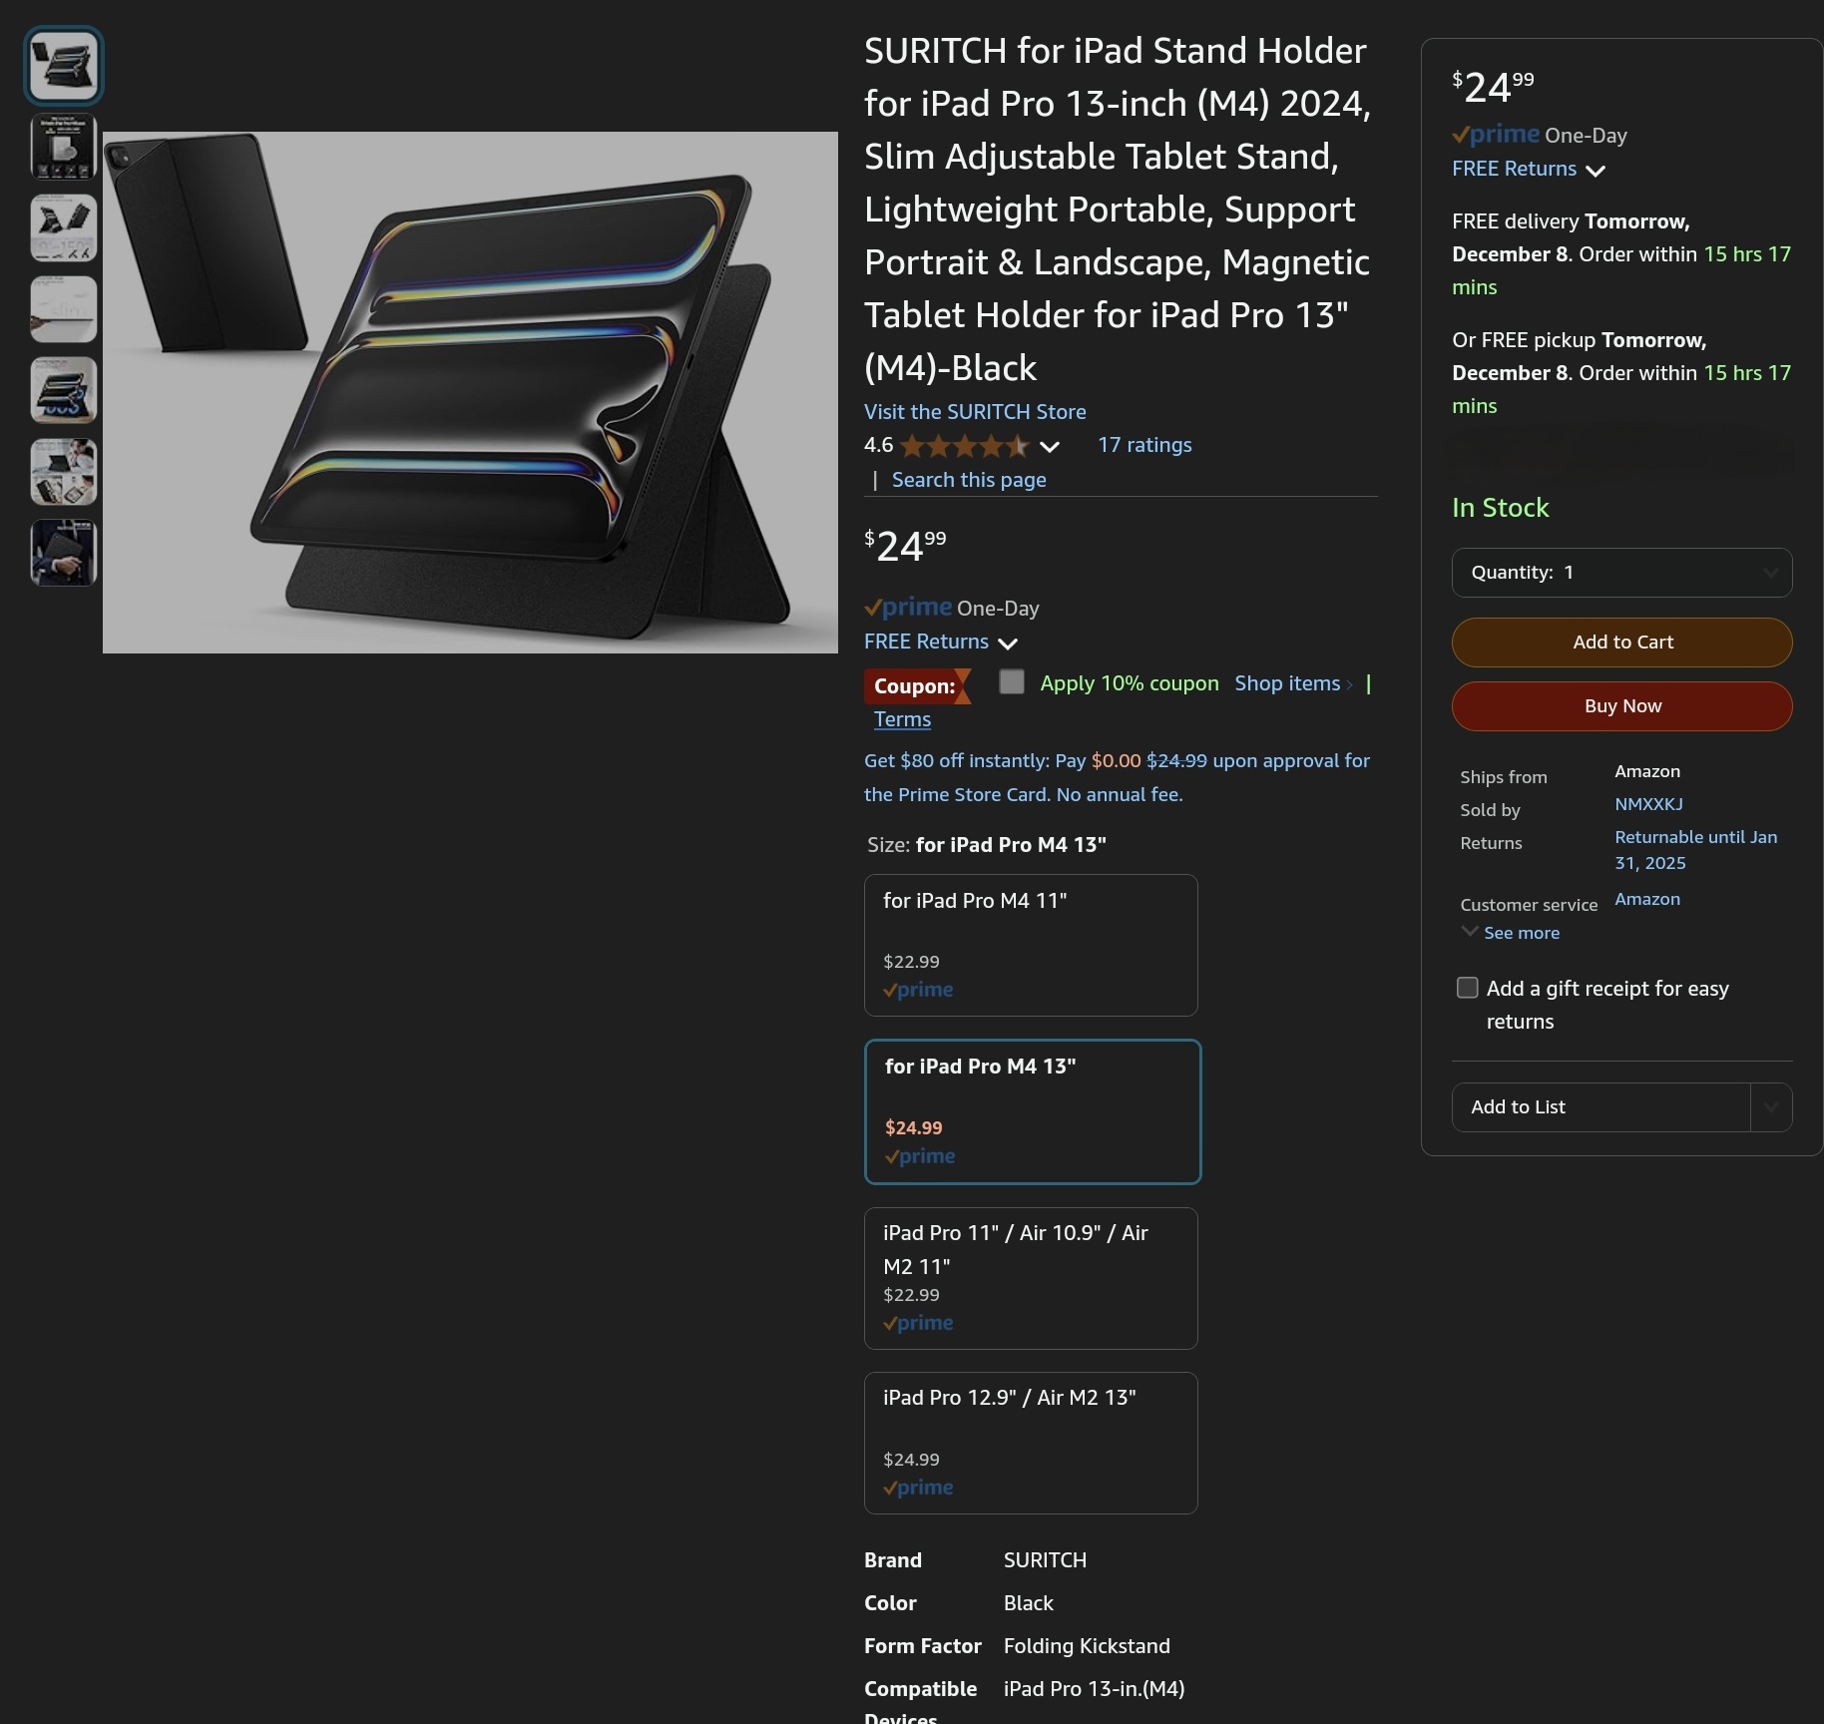Choose the iPad Pro M4 11" size option

pos(1031,945)
